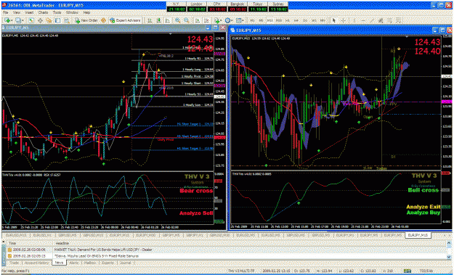Switch to the Alerts terminal tab
Screen dimensions: 454x275
pos(74,263)
